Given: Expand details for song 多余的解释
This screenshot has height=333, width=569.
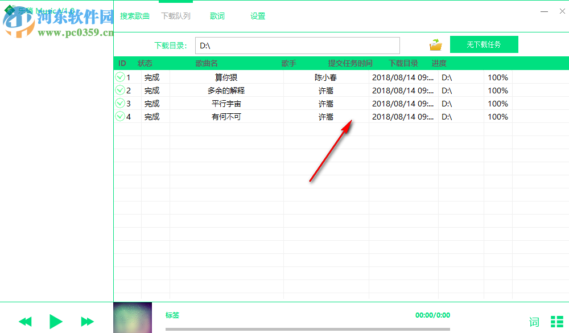Looking at the screenshot, I should coord(120,90).
